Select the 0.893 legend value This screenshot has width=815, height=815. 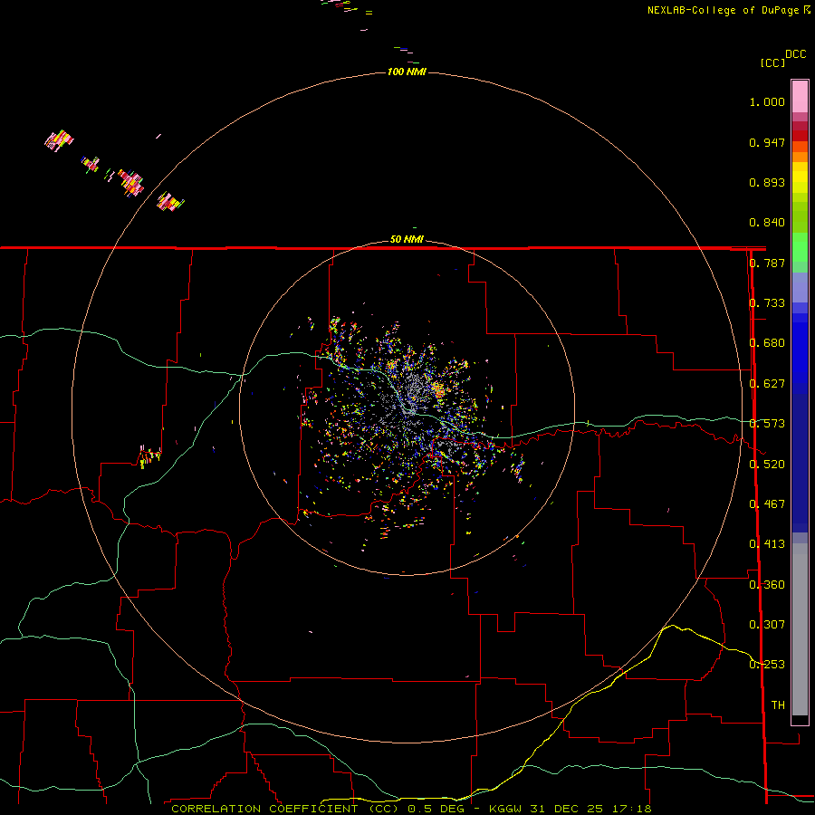tap(767, 182)
